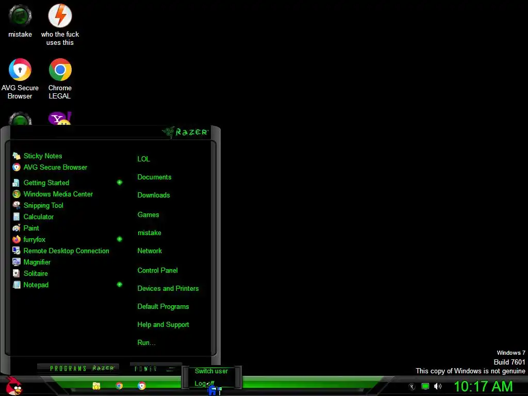
Task: Open the lightning bolt desktop shortcut
Action: point(60,24)
